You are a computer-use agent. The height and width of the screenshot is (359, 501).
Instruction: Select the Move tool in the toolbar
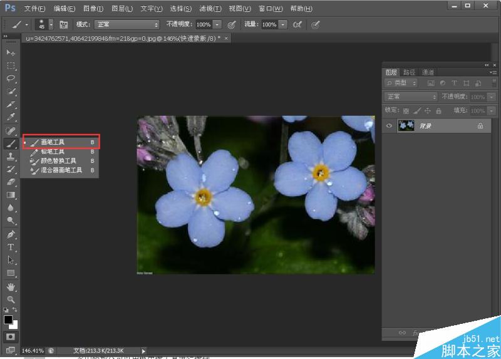coord(11,52)
